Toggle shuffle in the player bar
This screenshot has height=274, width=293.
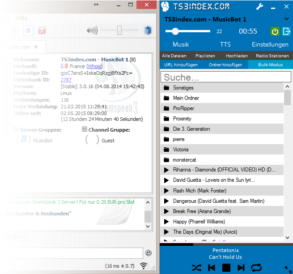point(196,268)
